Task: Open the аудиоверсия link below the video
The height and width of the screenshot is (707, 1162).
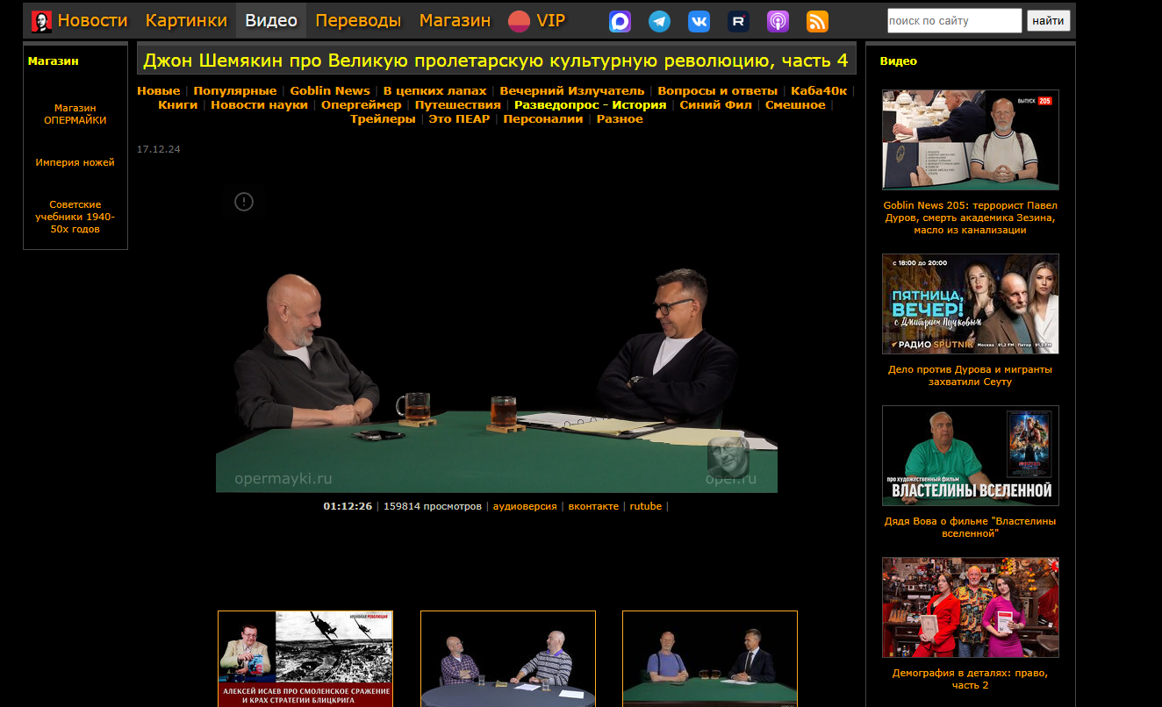Action: point(525,506)
